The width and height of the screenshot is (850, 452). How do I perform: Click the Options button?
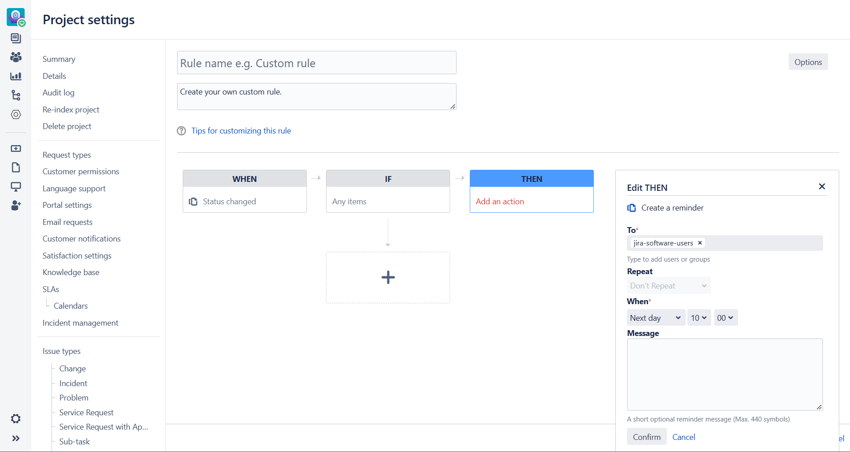point(808,62)
